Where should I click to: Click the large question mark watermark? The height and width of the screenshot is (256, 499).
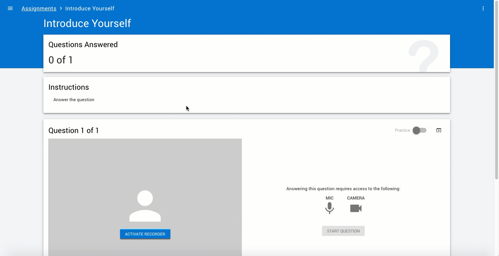424,55
